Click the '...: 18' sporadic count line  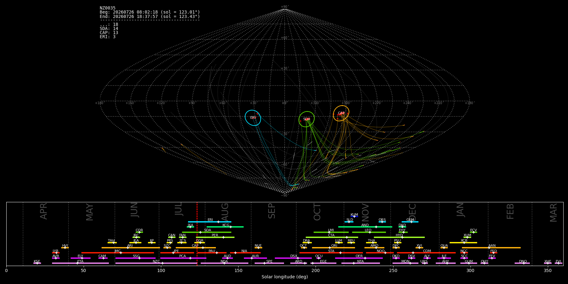[x=109, y=25]
